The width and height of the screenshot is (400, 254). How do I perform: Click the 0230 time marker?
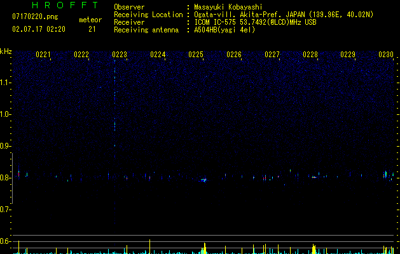coord(386,55)
